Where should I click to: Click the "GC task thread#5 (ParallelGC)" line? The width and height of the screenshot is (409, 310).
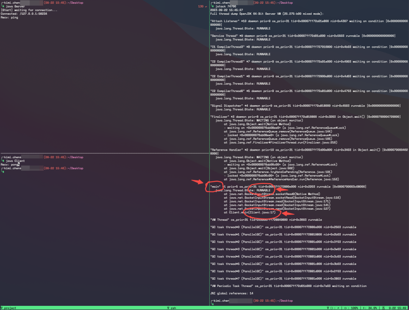click(x=283, y=264)
